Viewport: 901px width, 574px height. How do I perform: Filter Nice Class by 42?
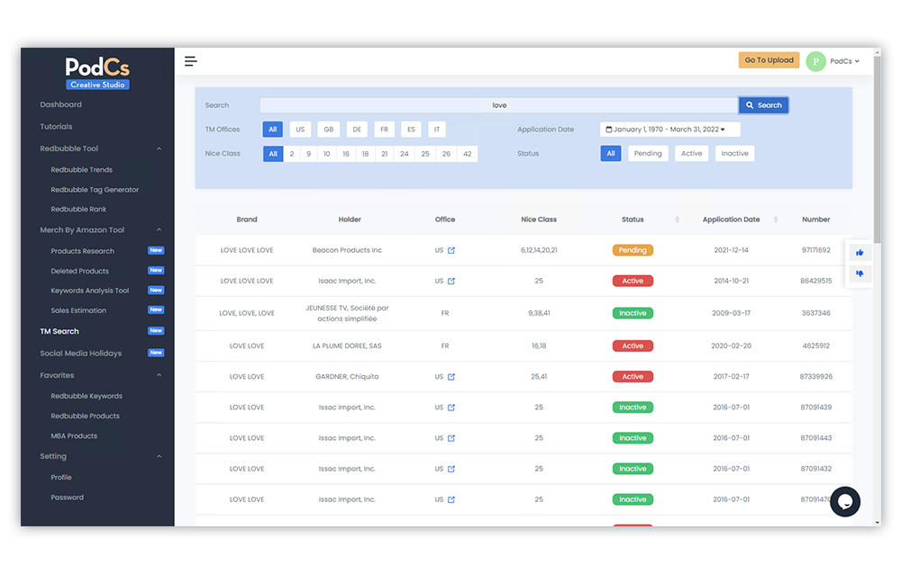tap(467, 154)
